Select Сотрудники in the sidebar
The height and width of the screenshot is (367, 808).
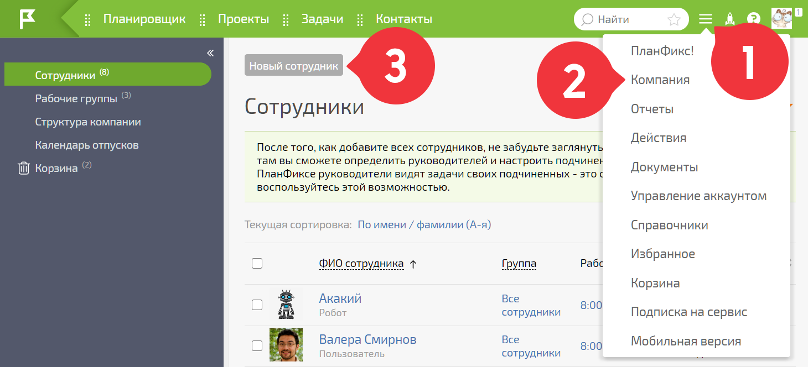click(107, 74)
